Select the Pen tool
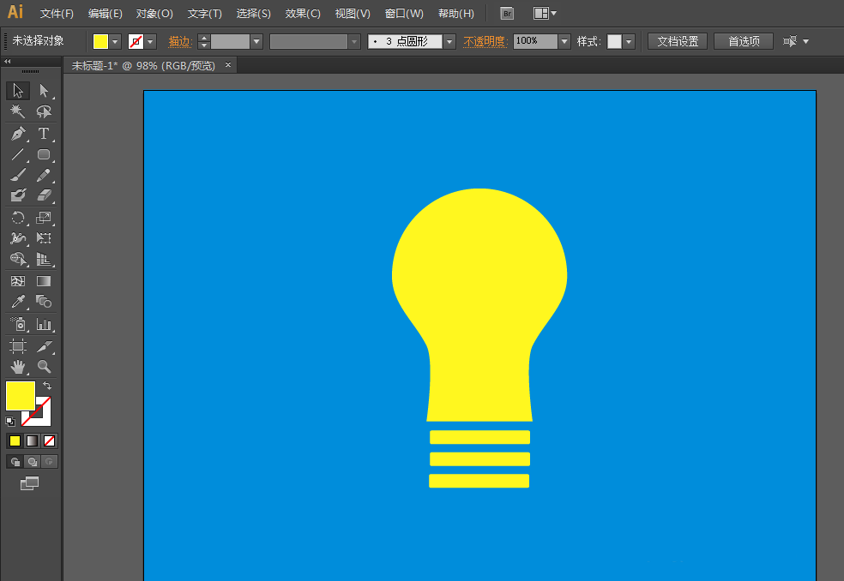The width and height of the screenshot is (844, 581). point(18,134)
